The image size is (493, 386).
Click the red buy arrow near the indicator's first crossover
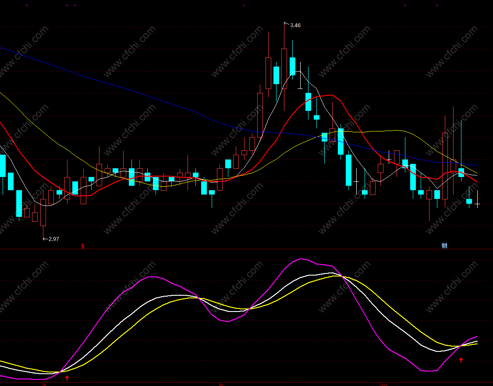[67, 378]
